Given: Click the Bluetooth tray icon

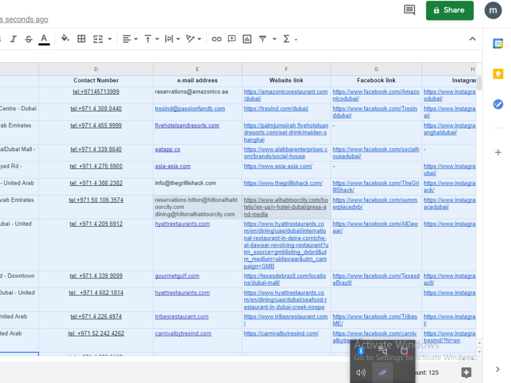Looking at the screenshot, I should click(361, 351).
